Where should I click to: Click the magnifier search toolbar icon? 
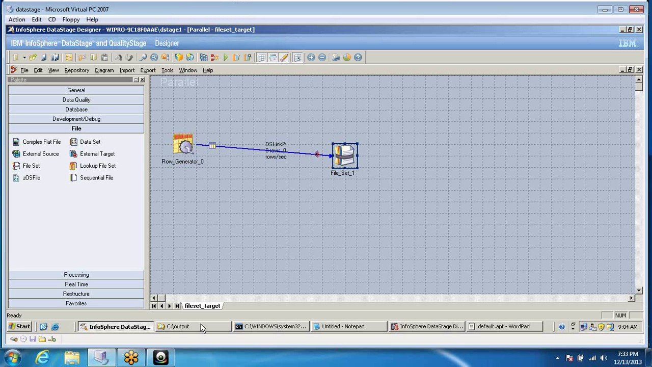point(154,58)
